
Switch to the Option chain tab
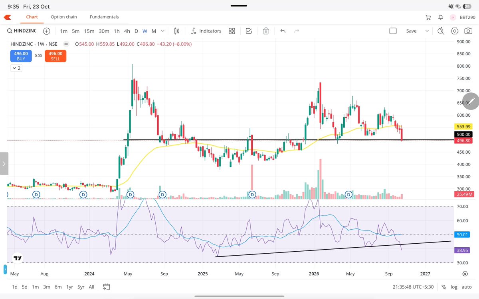pyautogui.click(x=64, y=17)
